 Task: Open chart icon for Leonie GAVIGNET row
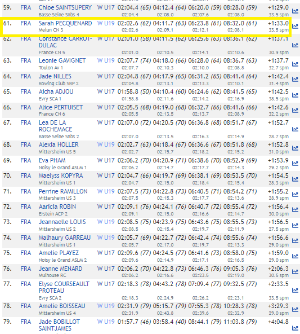(295, 64)
